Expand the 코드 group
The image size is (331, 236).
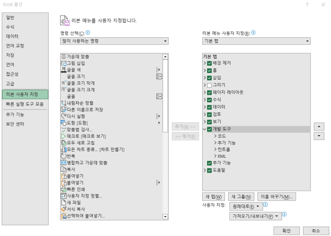click(215, 136)
